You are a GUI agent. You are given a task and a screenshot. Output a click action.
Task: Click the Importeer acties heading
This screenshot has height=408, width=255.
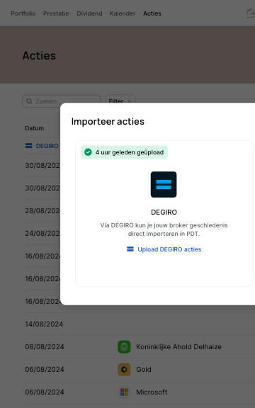108,122
